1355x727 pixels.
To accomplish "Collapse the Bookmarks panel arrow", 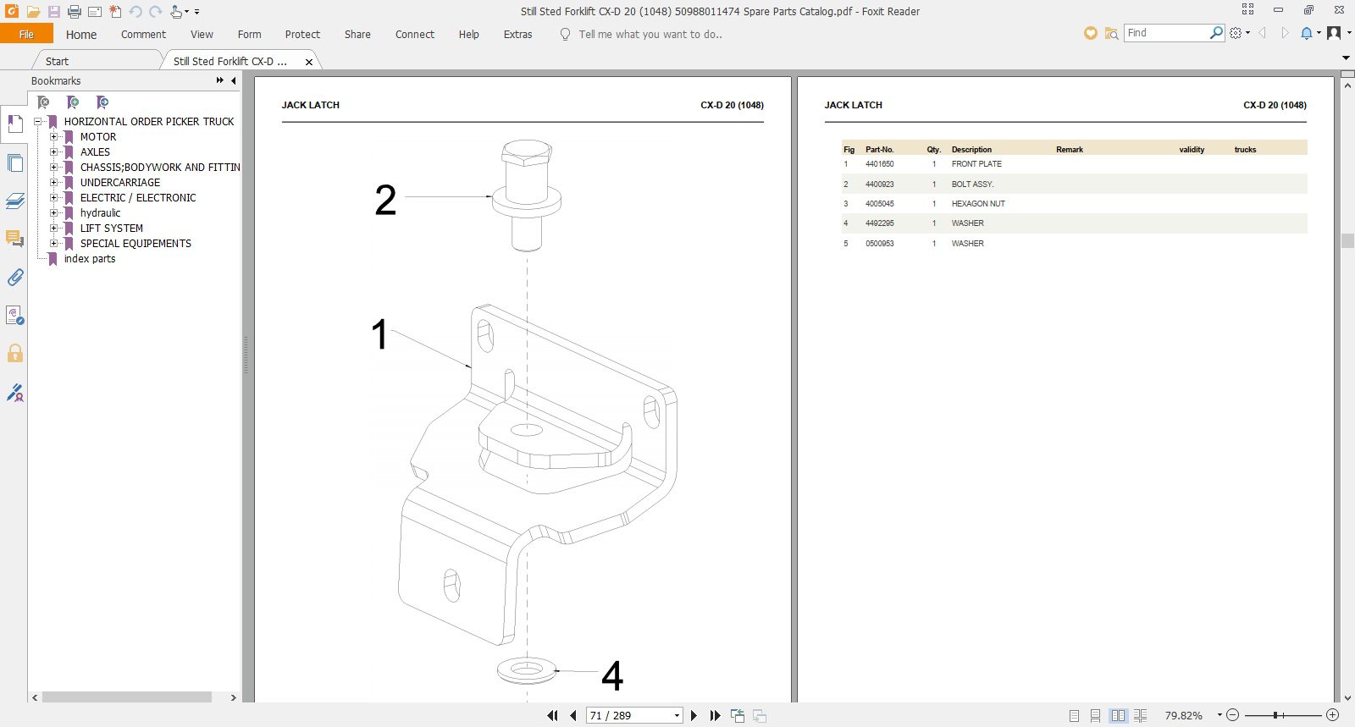I will point(234,80).
